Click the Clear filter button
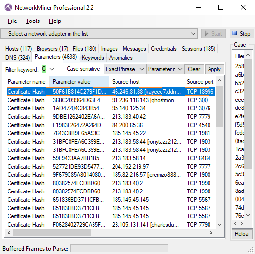Screen dimensions: 255x254 194,69
